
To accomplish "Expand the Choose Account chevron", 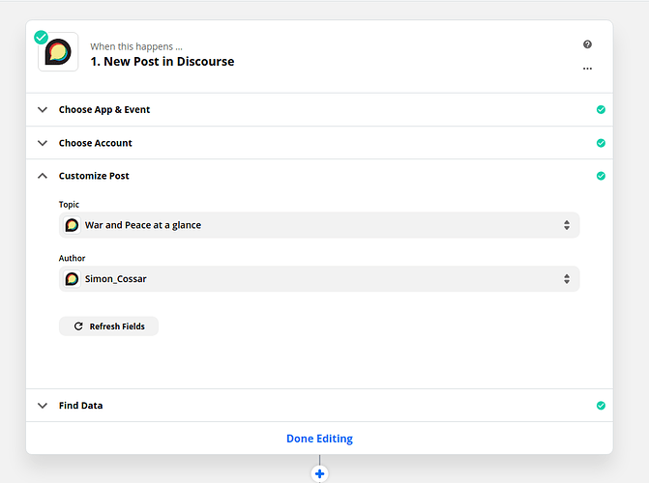I will pos(43,143).
